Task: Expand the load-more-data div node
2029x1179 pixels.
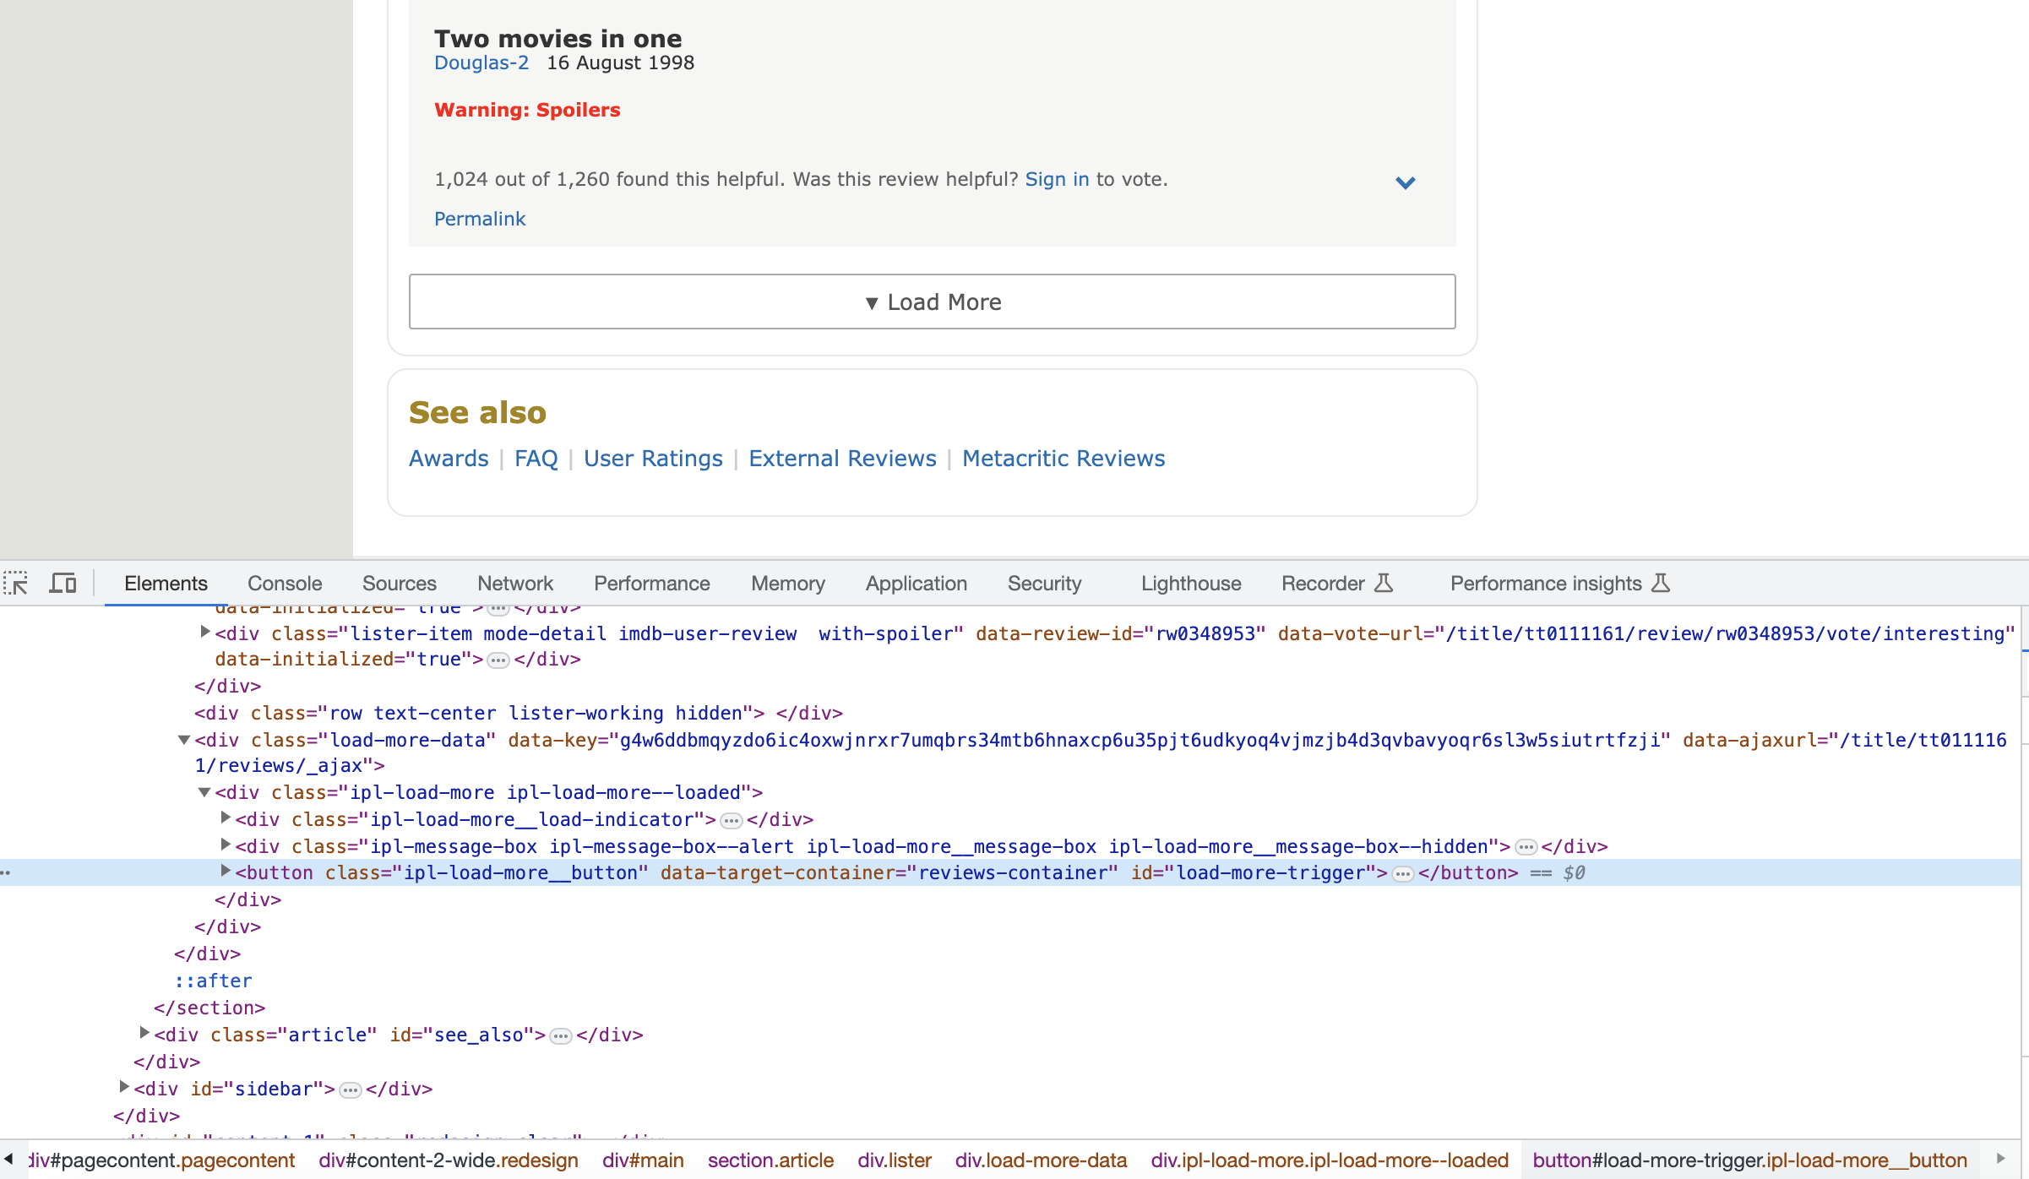Action: point(184,740)
